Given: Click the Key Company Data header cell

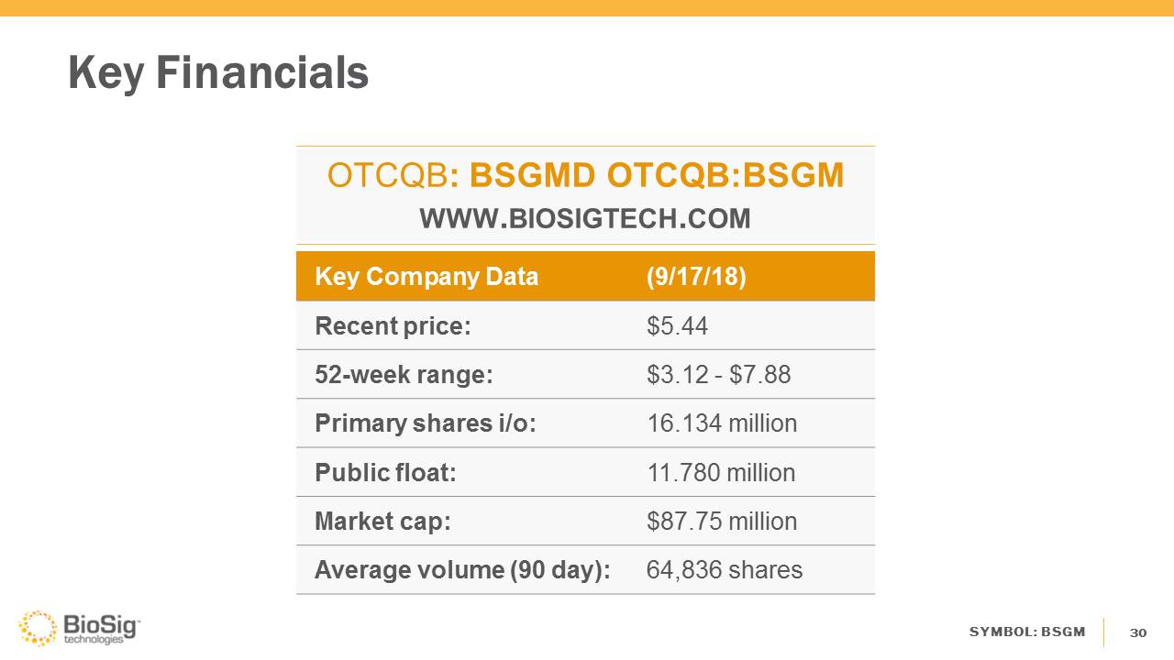Looking at the screenshot, I should 426,277.
